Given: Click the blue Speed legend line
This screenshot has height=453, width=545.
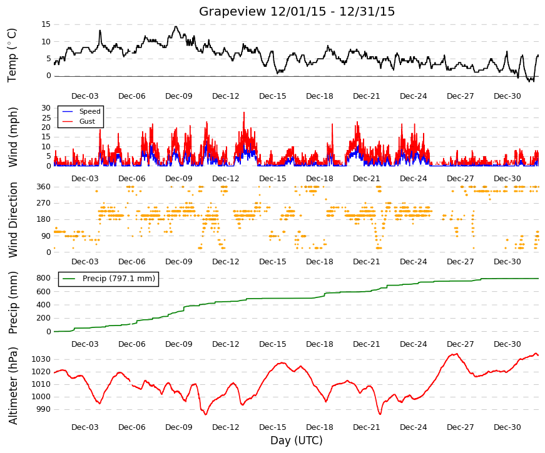Looking at the screenshot, I should [x=68, y=111].
